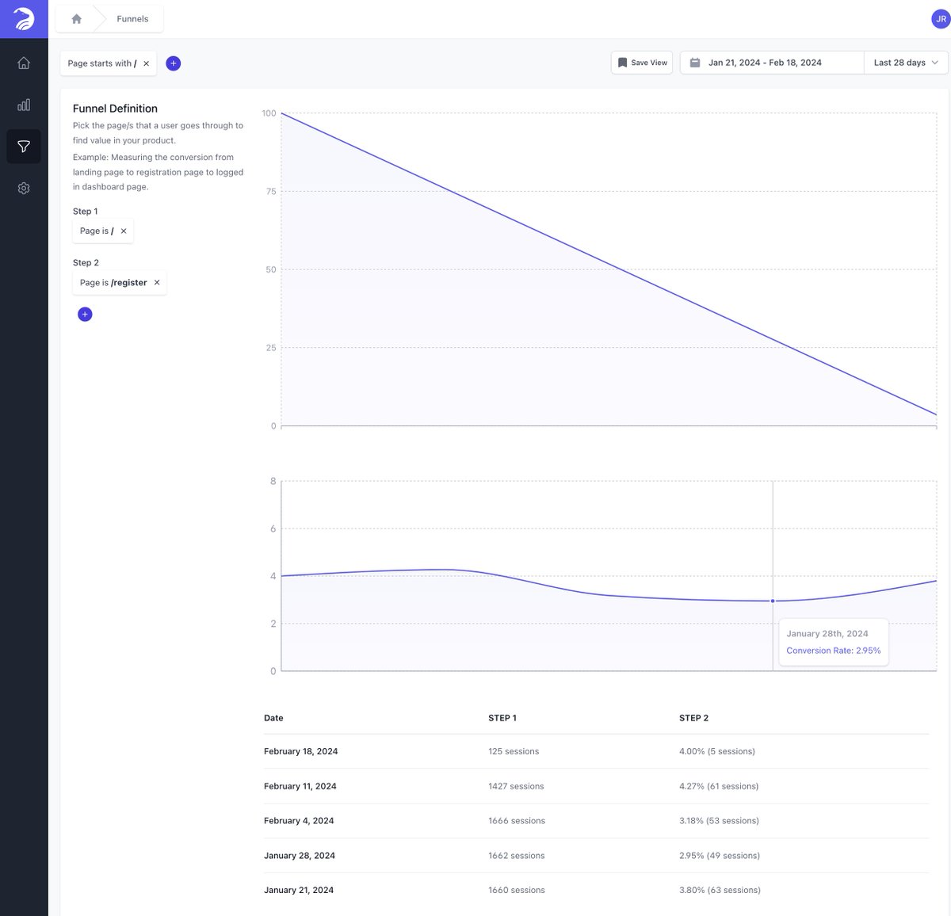The height and width of the screenshot is (916, 951).
Task: Remove Step 1 'Page is /' condition
Action: [x=124, y=231]
